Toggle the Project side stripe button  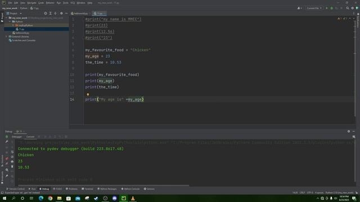(x=2, y=17)
